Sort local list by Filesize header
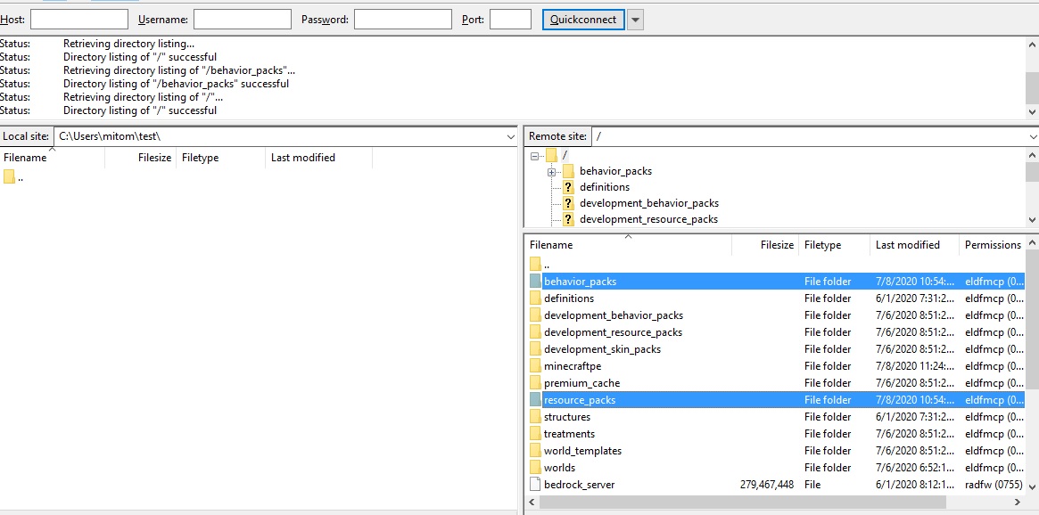The height and width of the screenshot is (515, 1039). pos(141,158)
